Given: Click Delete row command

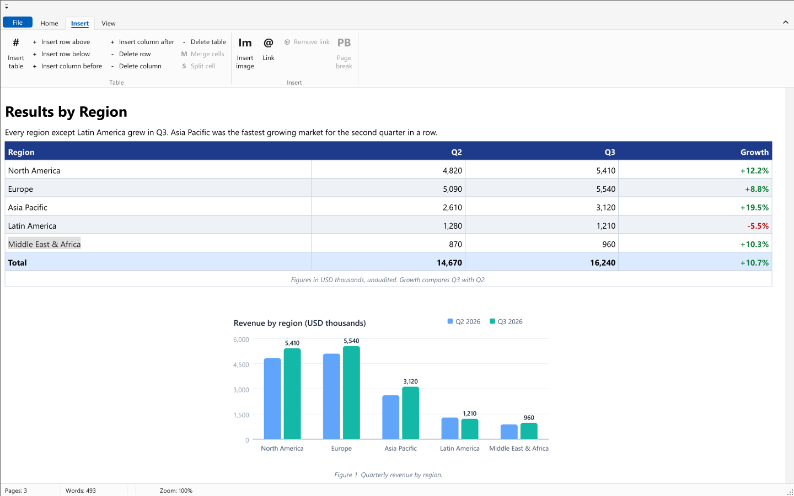Looking at the screenshot, I should (x=131, y=54).
